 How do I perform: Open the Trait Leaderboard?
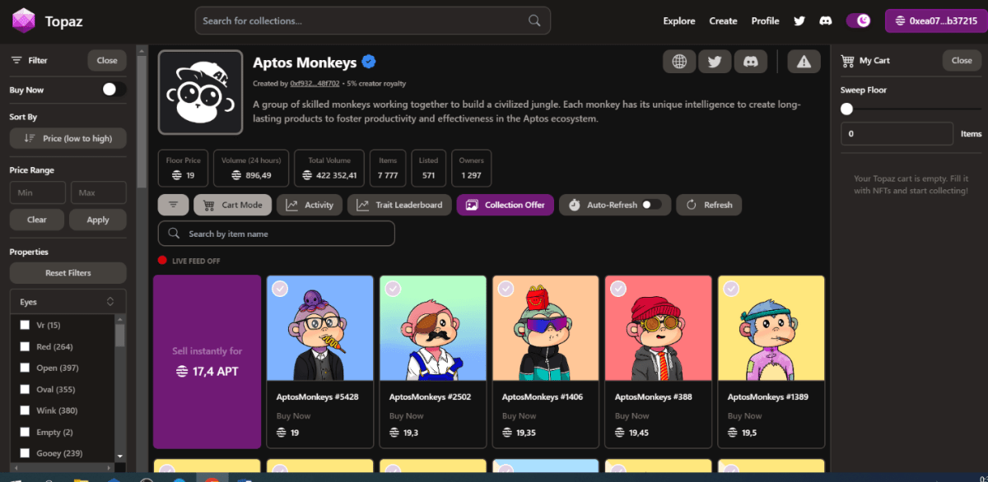coord(399,204)
